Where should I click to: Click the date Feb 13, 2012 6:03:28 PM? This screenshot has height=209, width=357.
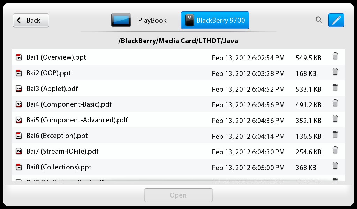(248, 74)
